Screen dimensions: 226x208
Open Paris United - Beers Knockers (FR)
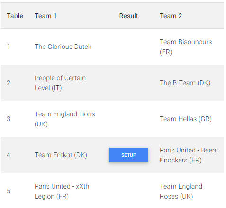coord(189,155)
